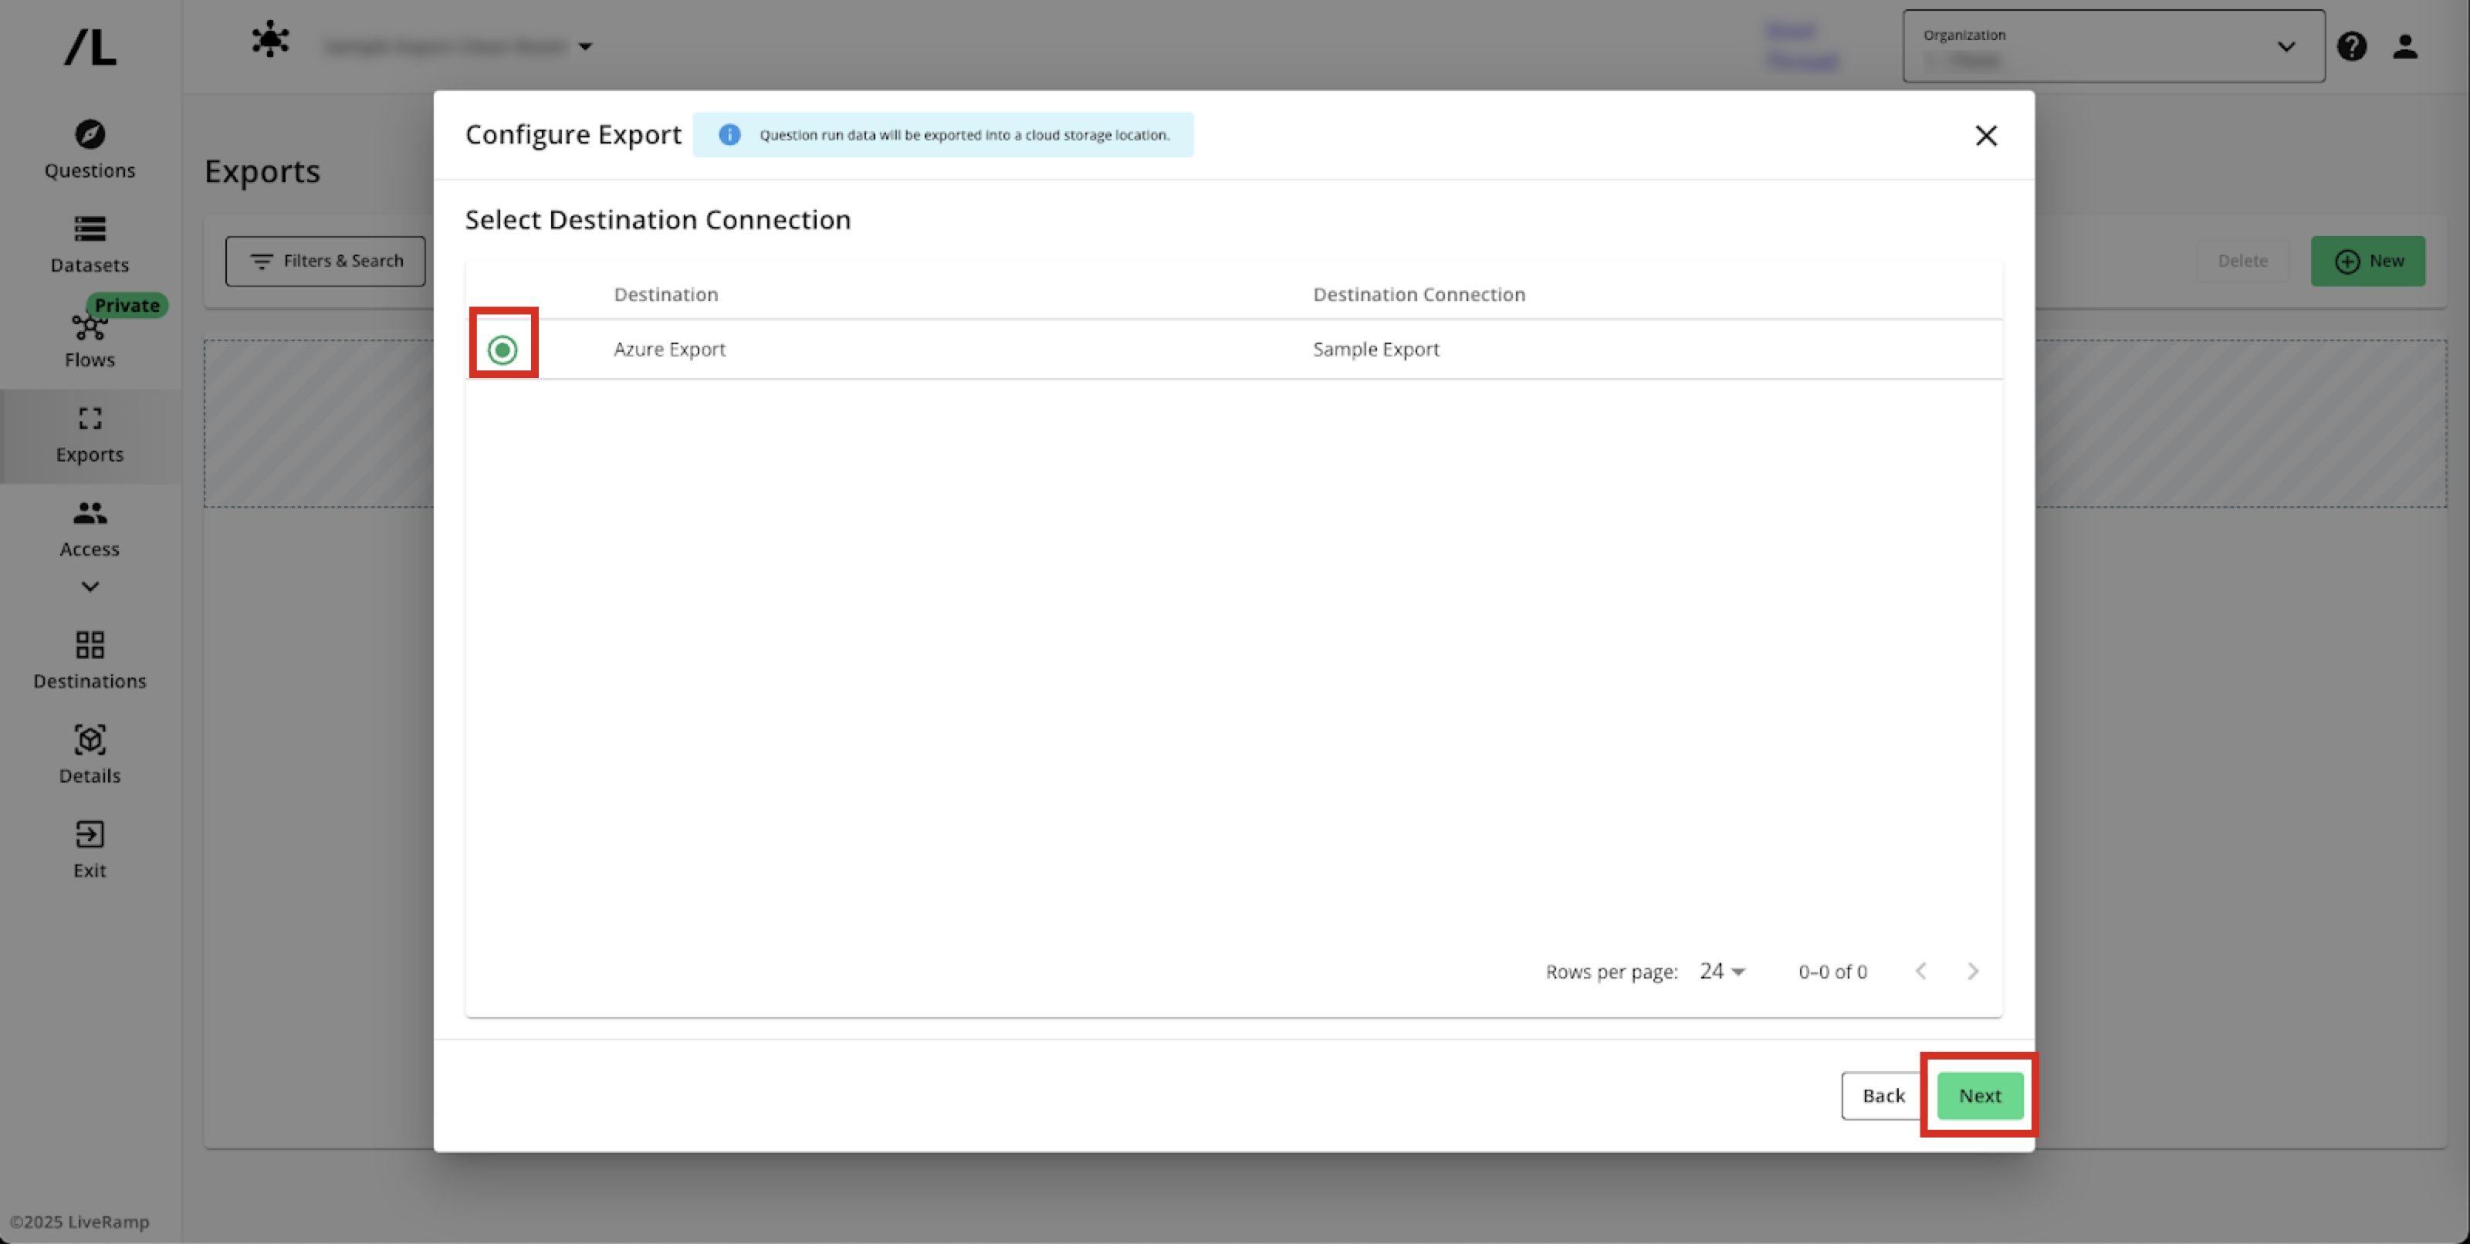2470x1244 pixels.
Task: Open the Flows sidebar icon
Action: pyautogui.click(x=90, y=328)
